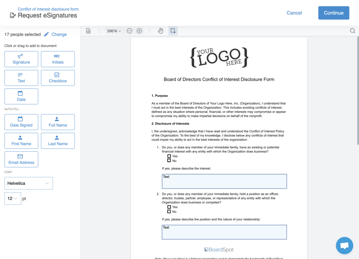Select the Signature field tool

tap(21, 59)
